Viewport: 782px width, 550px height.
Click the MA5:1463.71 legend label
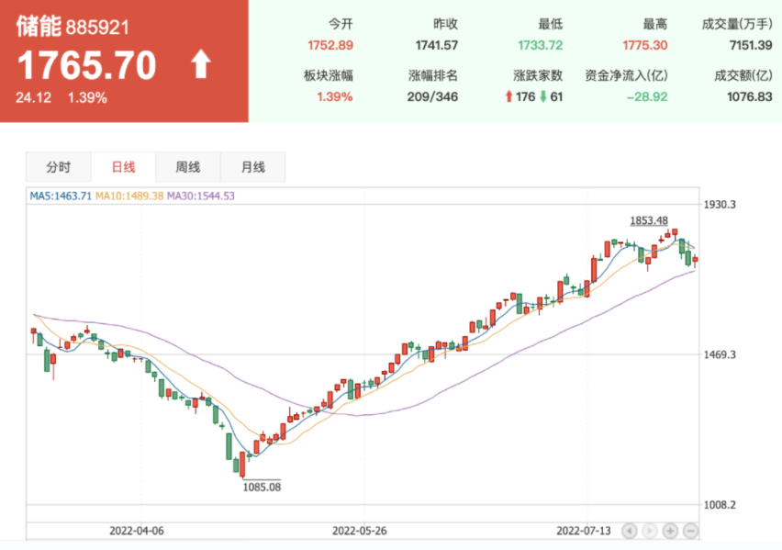[x=60, y=196]
